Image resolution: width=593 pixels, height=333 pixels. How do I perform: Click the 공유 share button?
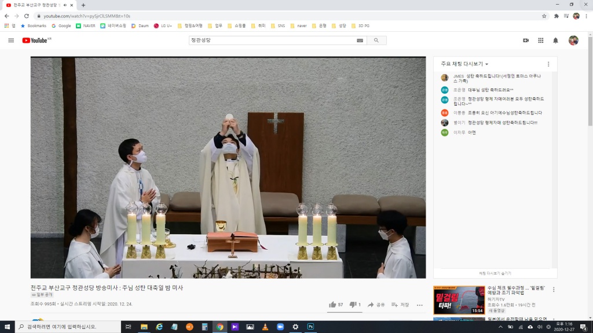point(376,305)
